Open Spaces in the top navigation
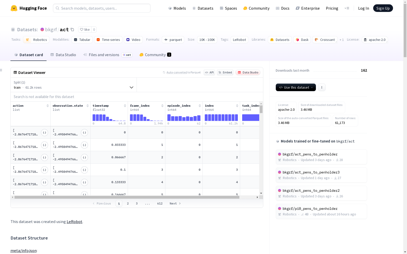The width and height of the screenshot is (407, 254). (x=228, y=8)
